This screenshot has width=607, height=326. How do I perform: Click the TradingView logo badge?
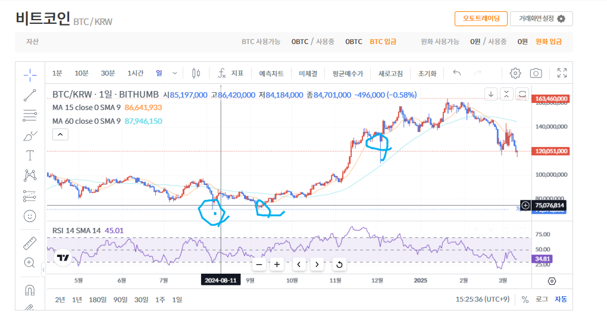[x=62, y=258]
